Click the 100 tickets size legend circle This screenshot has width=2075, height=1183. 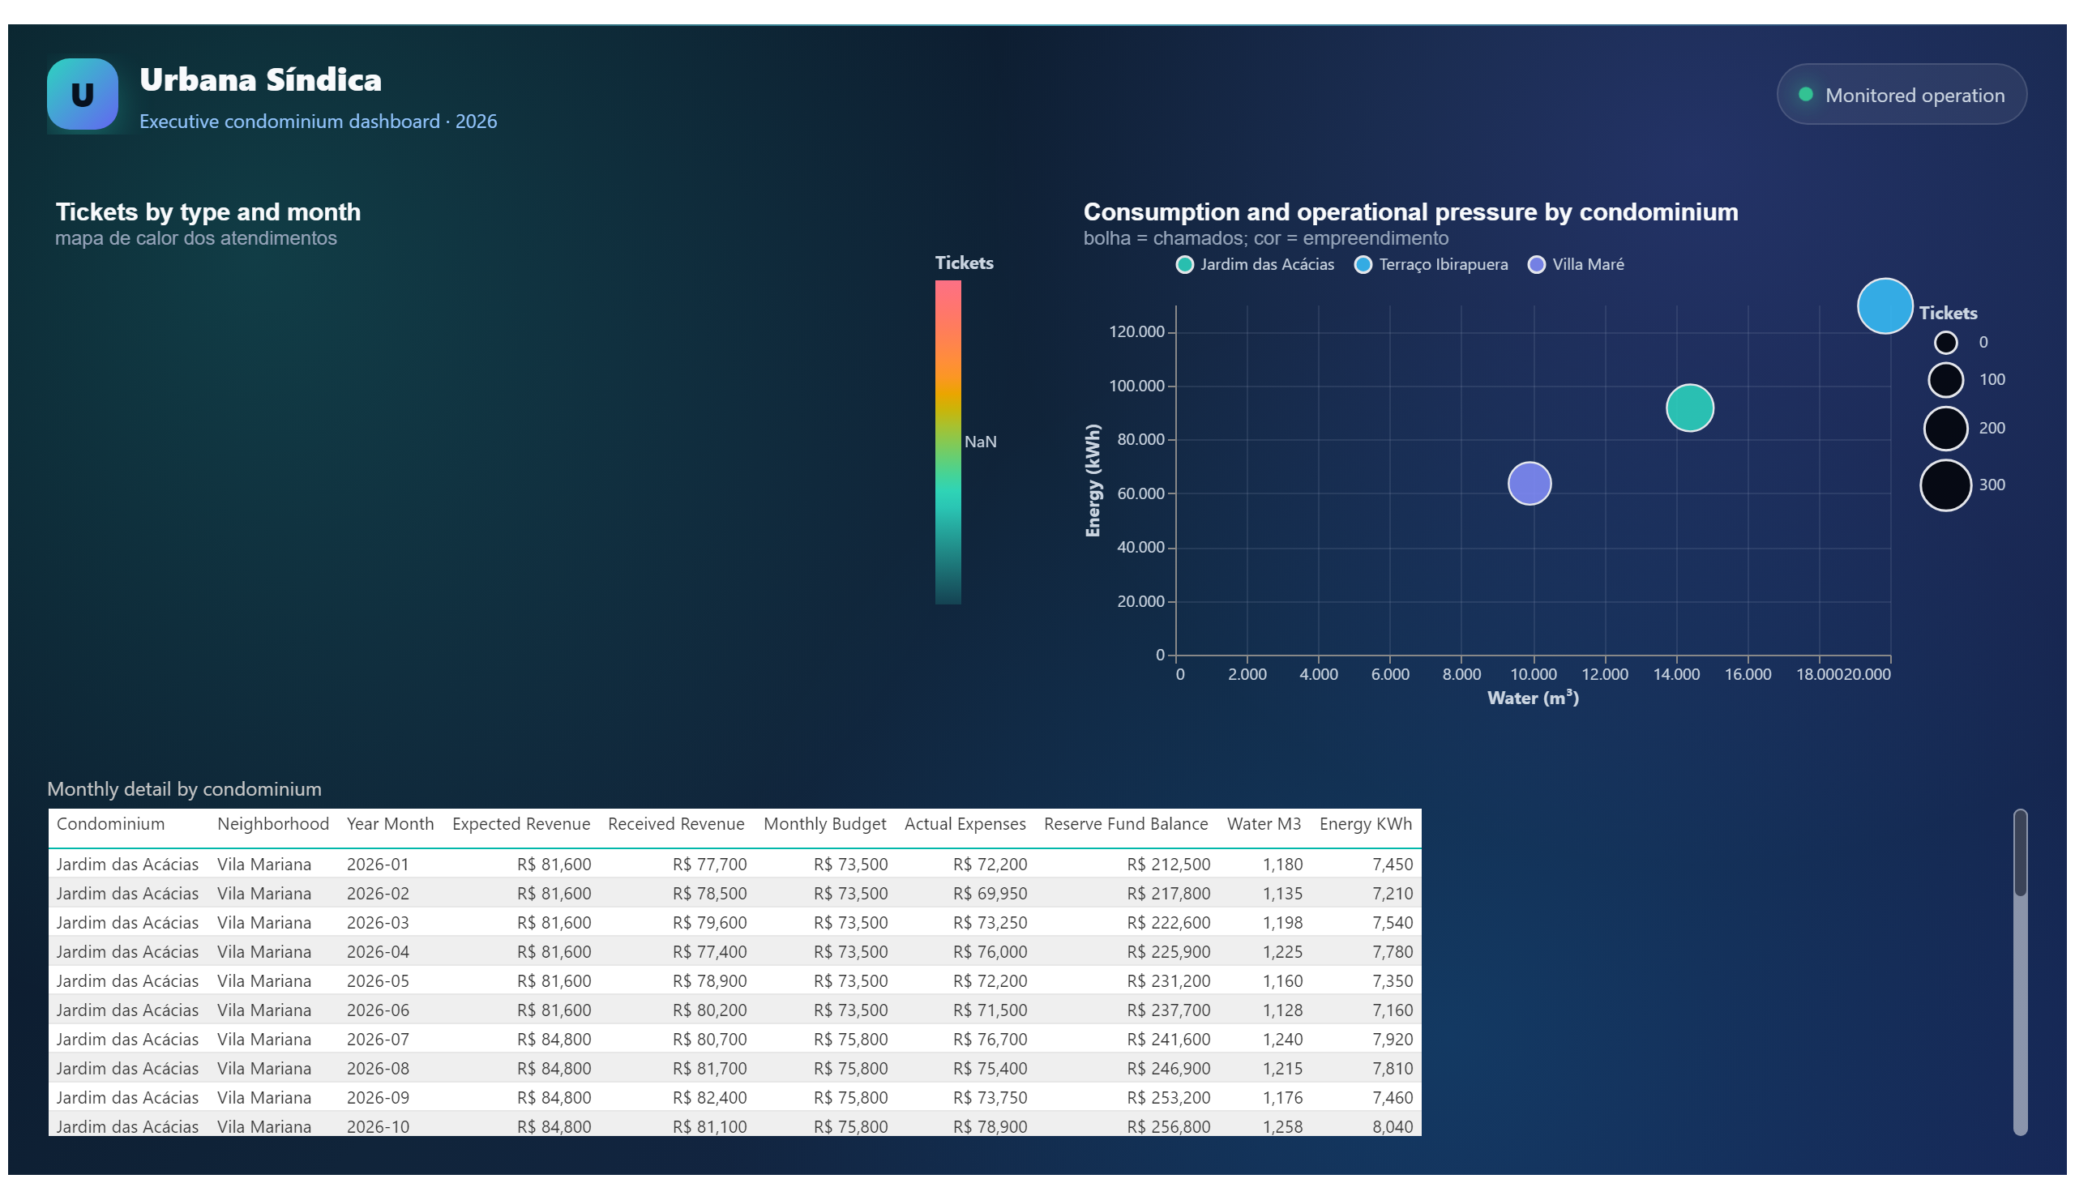point(1945,380)
